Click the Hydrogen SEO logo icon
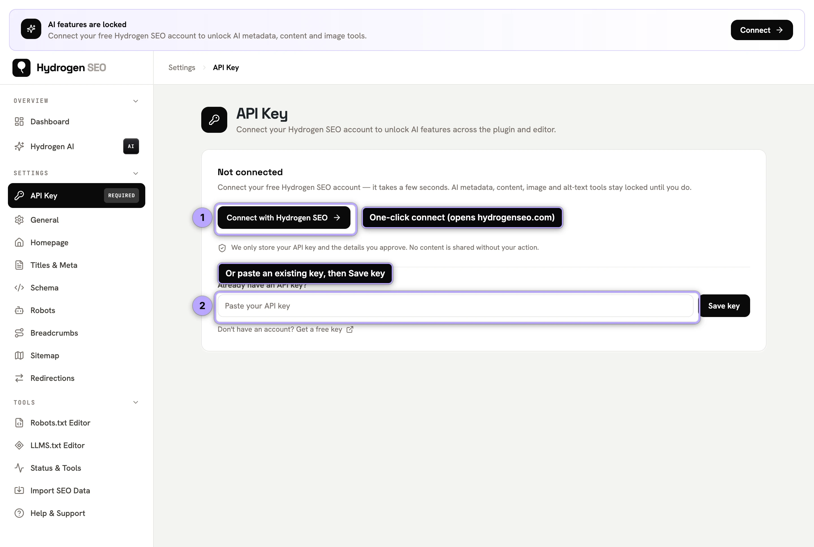This screenshot has height=547, width=814. point(22,68)
